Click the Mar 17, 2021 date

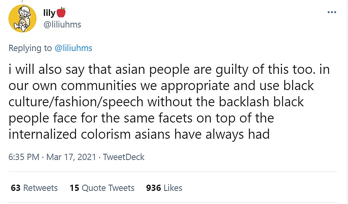point(71,157)
